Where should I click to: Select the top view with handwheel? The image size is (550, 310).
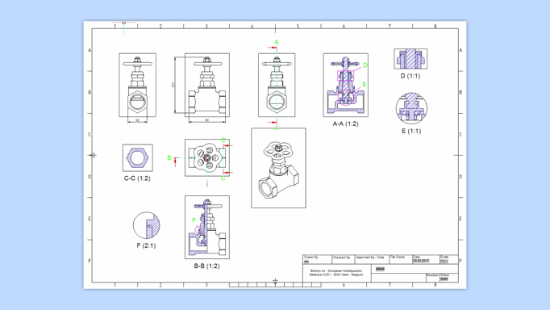click(207, 157)
